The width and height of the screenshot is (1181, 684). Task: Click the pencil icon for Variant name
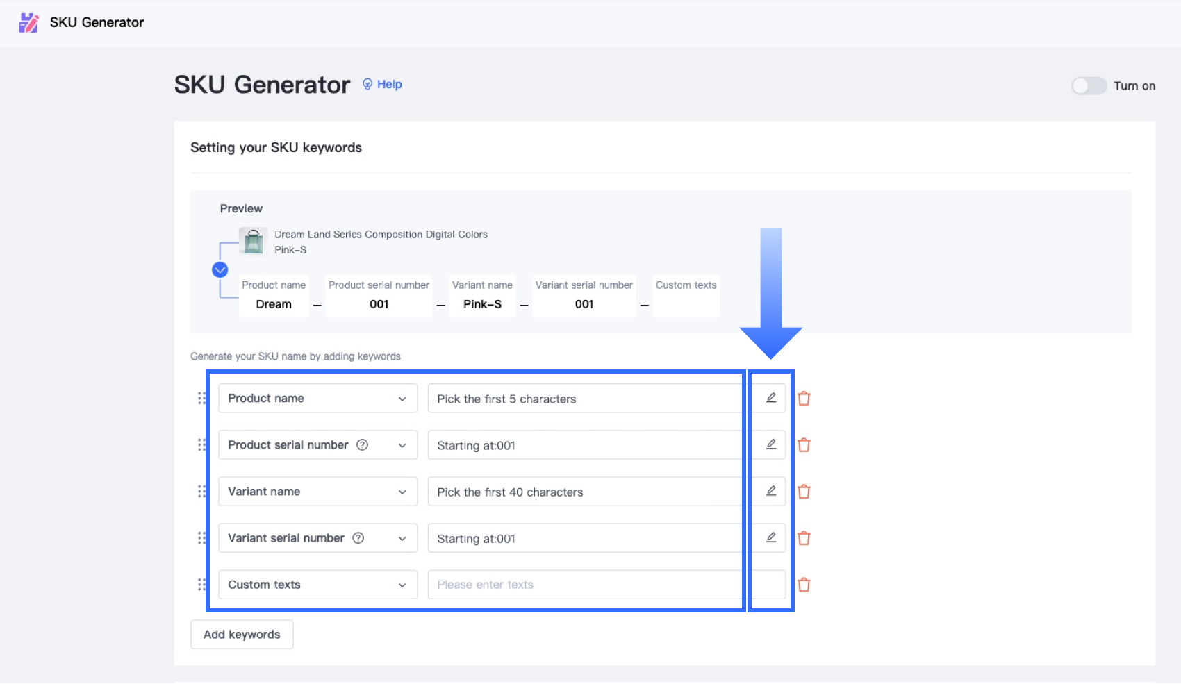click(x=770, y=491)
